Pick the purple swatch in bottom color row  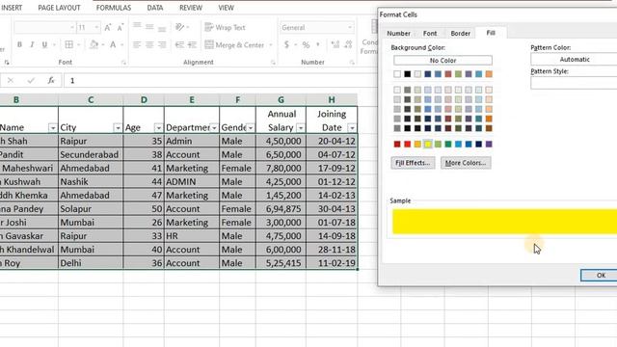[x=489, y=144]
